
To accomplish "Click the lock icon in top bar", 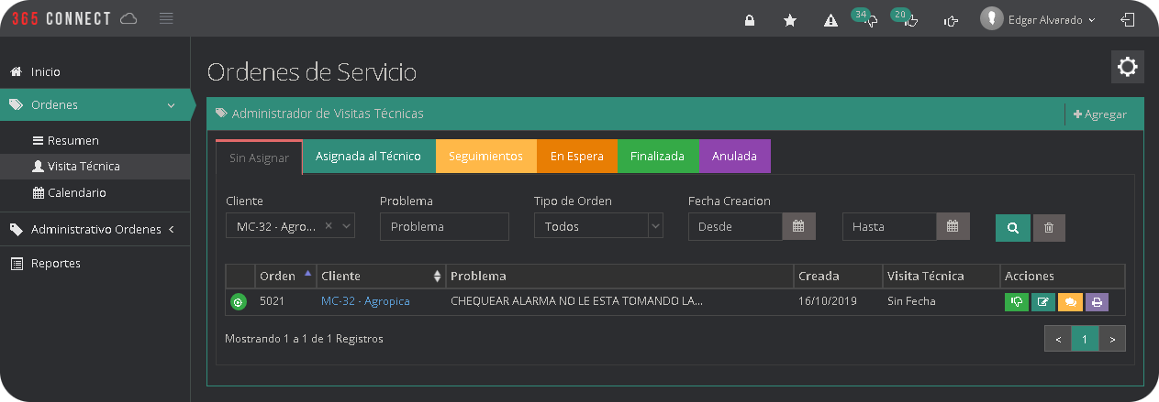I will tap(750, 20).
